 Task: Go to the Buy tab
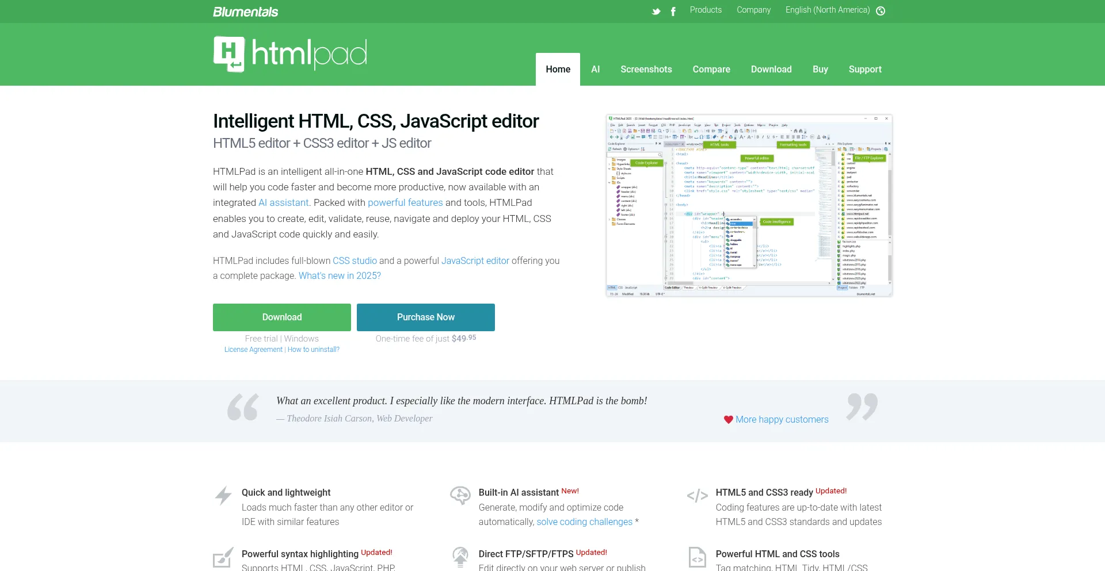[820, 69]
